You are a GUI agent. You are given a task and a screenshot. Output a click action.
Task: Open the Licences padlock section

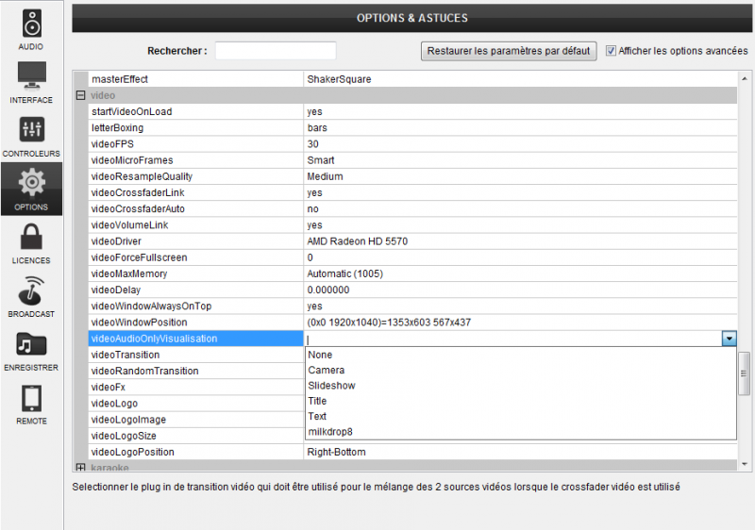[31, 242]
